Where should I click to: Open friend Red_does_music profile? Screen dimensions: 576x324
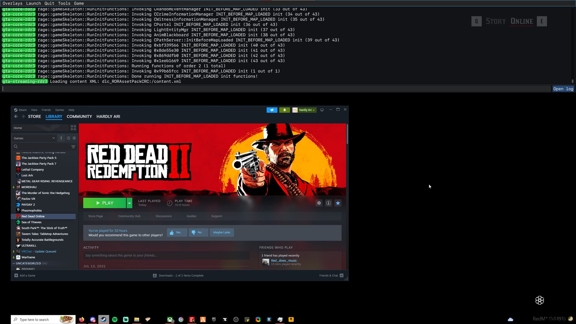[x=284, y=260]
